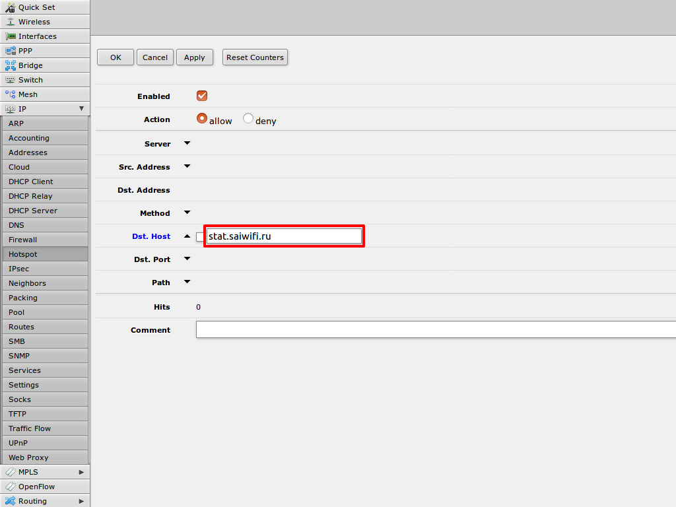This screenshot has height=507, width=676.
Task: Open the Method dropdown
Action: [x=187, y=213]
